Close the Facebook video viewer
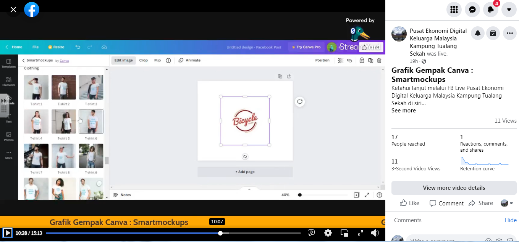The height and width of the screenshot is (242, 519). pyautogui.click(x=13, y=10)
